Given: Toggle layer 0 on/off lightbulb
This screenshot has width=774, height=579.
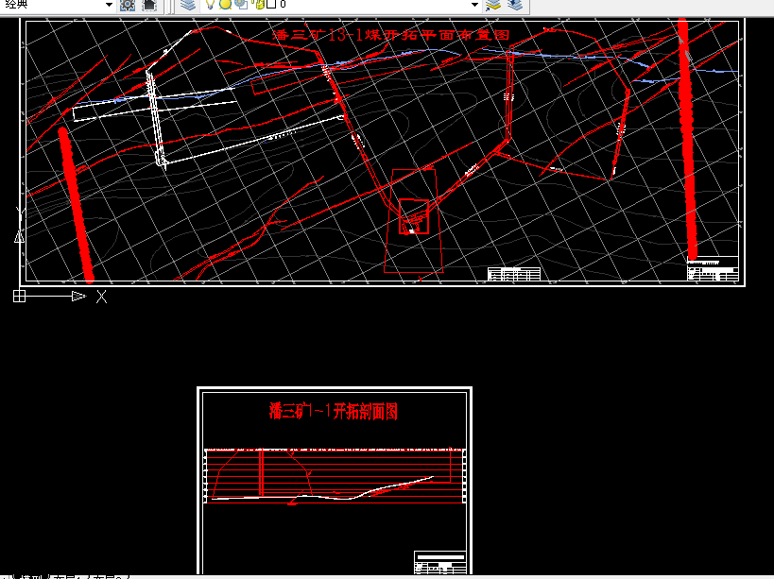Looking at the screenshot, I should 211,5.
